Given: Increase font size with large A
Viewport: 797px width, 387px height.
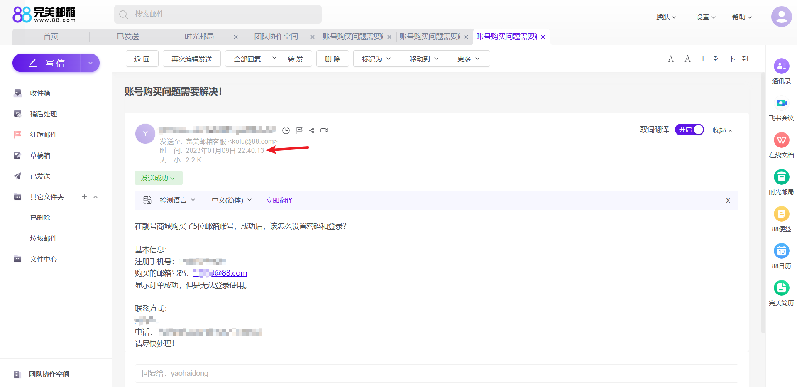Looking at the screenshot, I should pos(687,59).
